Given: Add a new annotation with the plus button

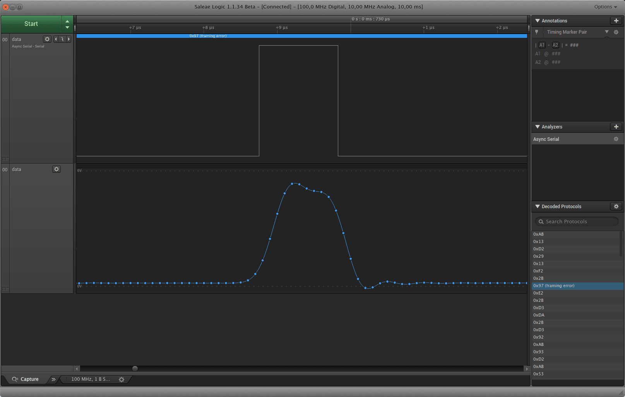Looking at the screenshot, I should pos(616,21).
